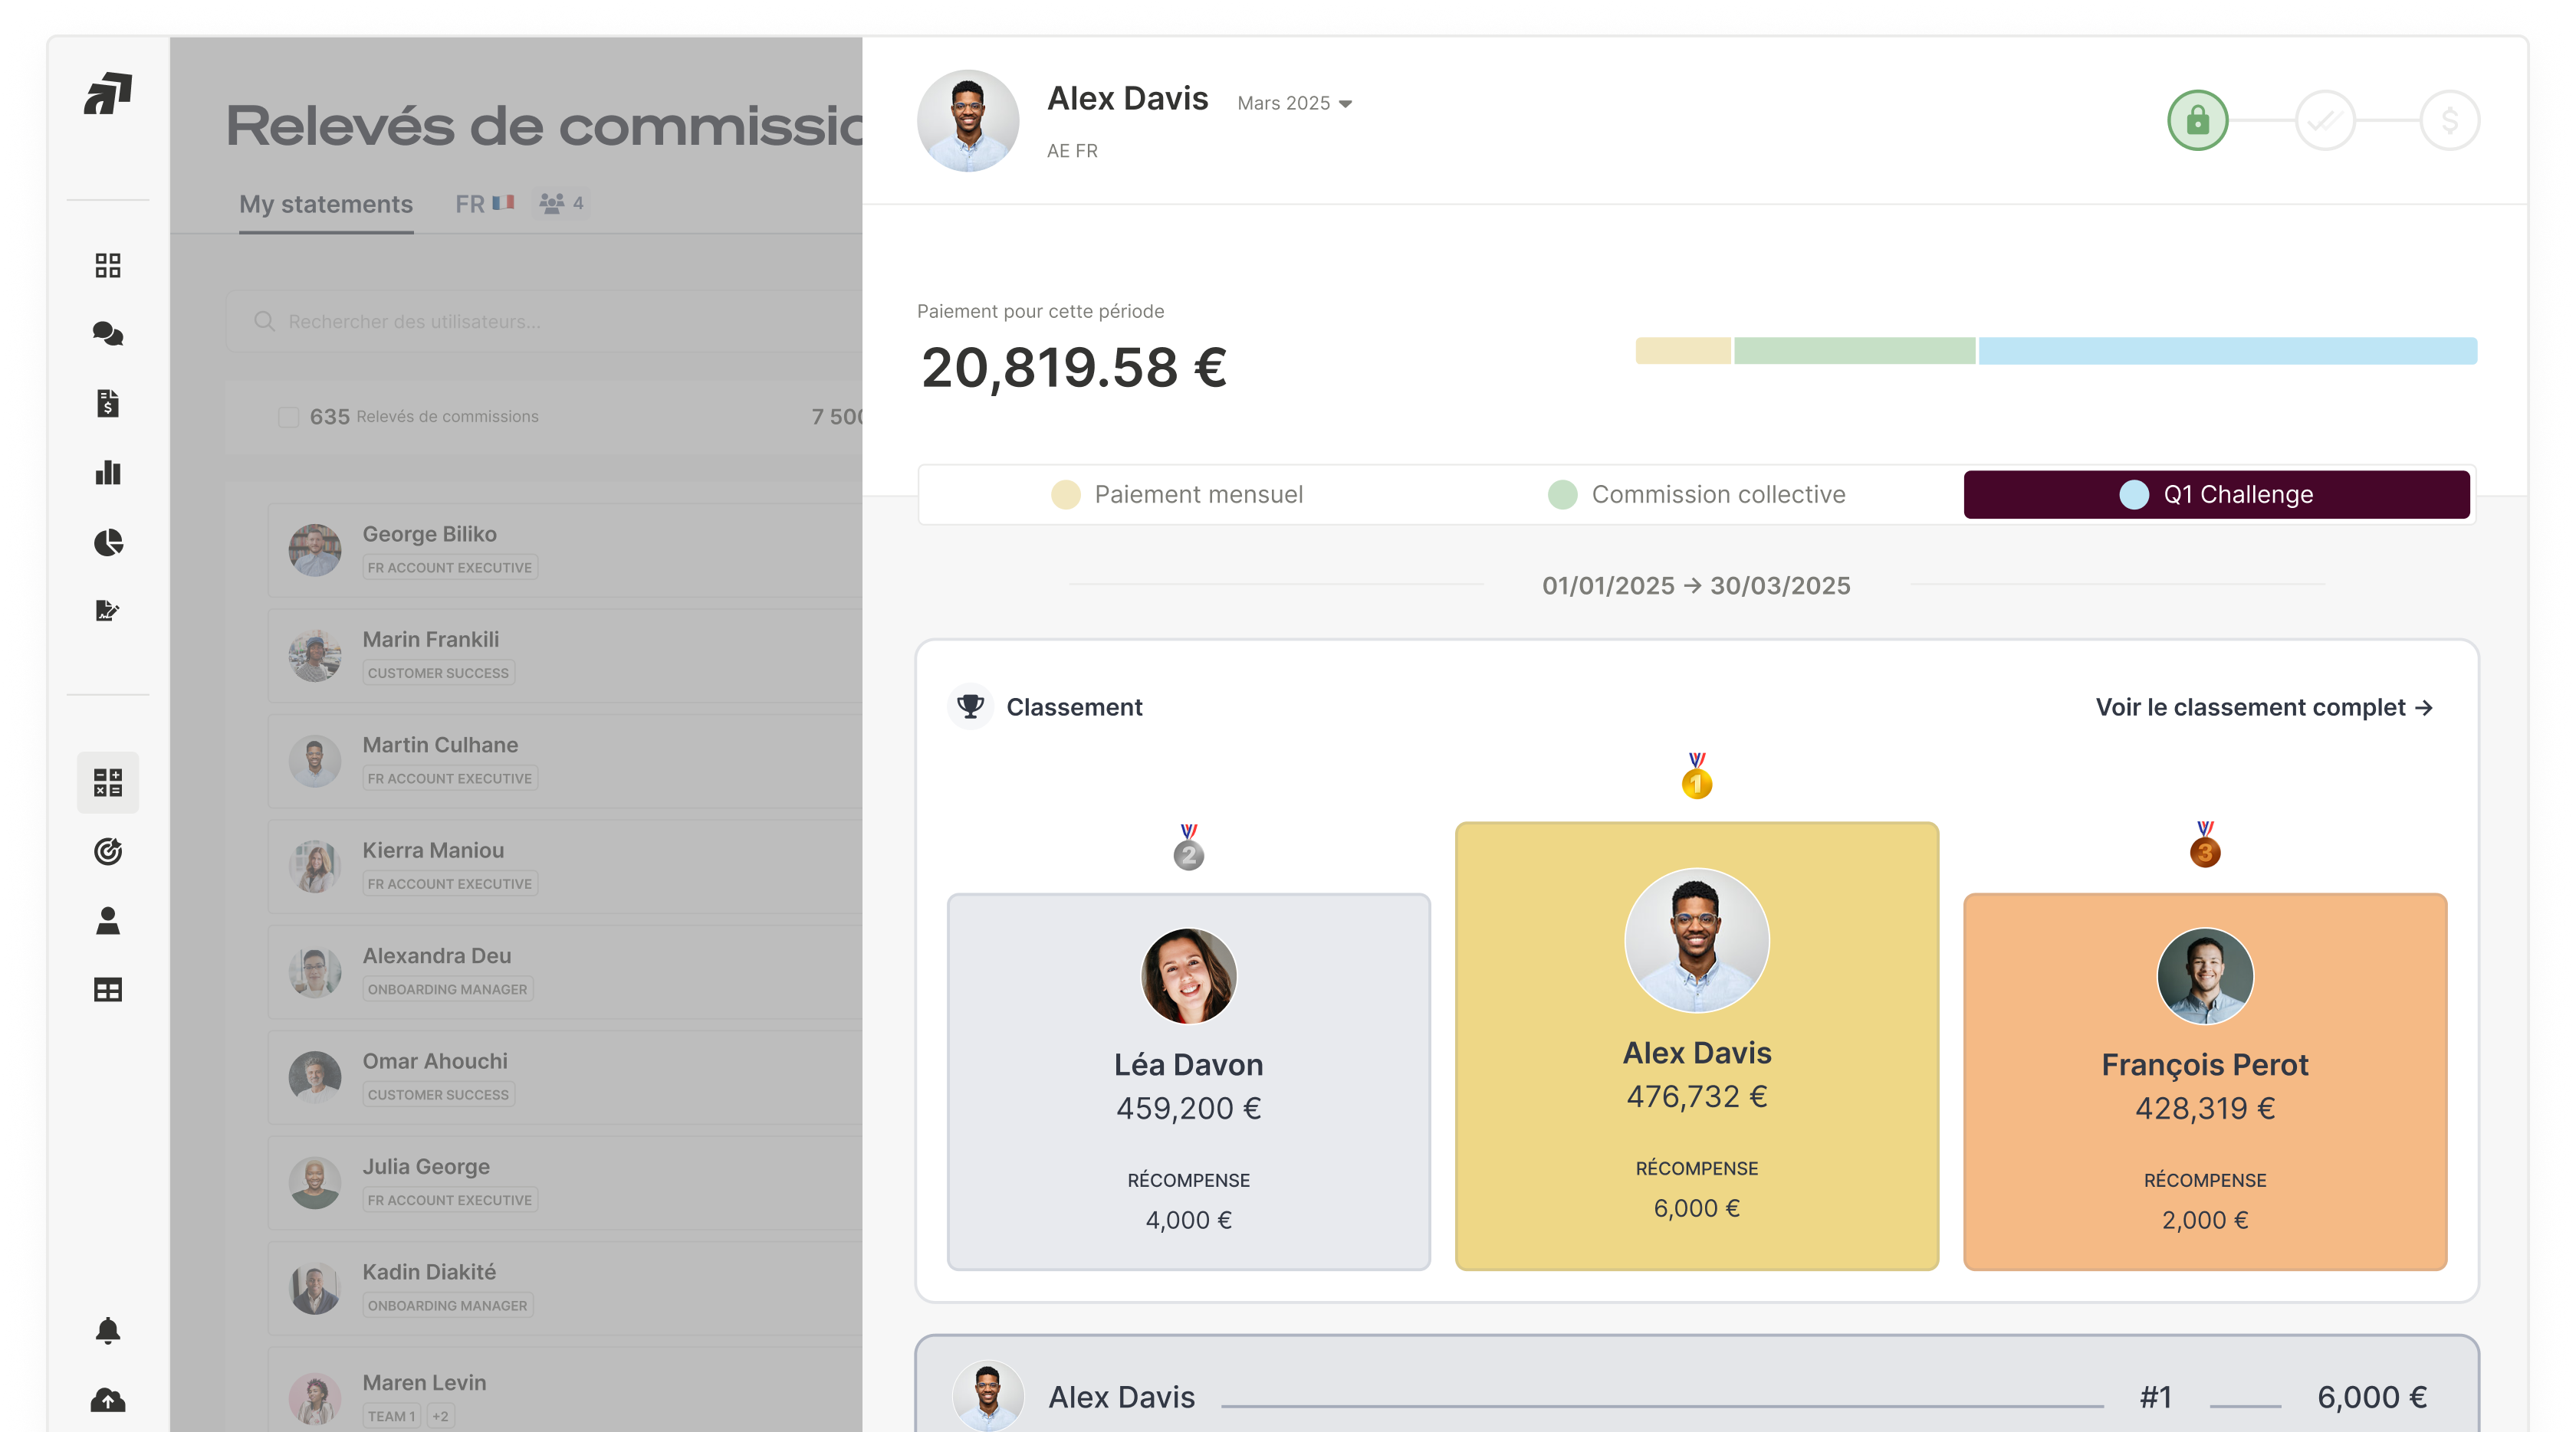Expand the FR ACCOUNT EXECUTIVE entry for George Biliko
Image resolution: width=2576 pixels, height=1432 pixels.
pos(449,567)
